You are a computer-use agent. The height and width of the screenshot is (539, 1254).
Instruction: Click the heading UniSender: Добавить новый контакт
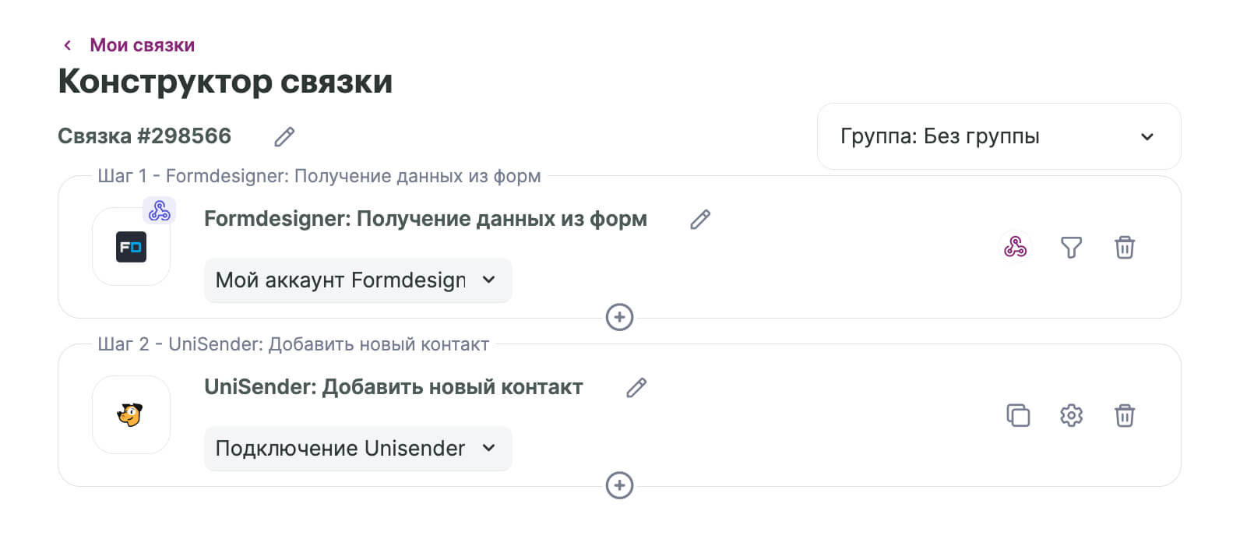click(x=393, y=387)
